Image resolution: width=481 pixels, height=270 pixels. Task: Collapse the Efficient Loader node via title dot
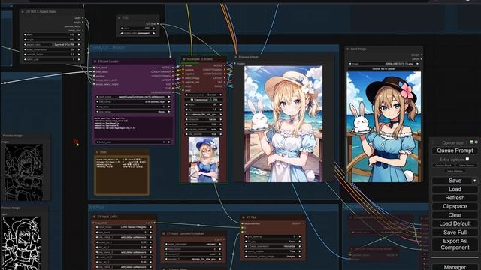pyautogui.click(x=95, y=61)
